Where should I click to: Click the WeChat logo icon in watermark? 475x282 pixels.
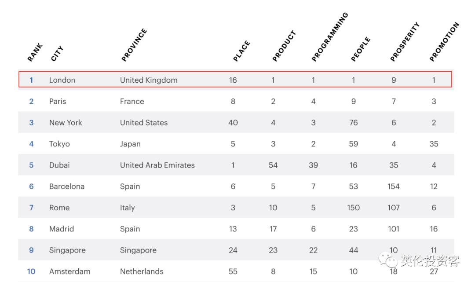pos(388,260)
